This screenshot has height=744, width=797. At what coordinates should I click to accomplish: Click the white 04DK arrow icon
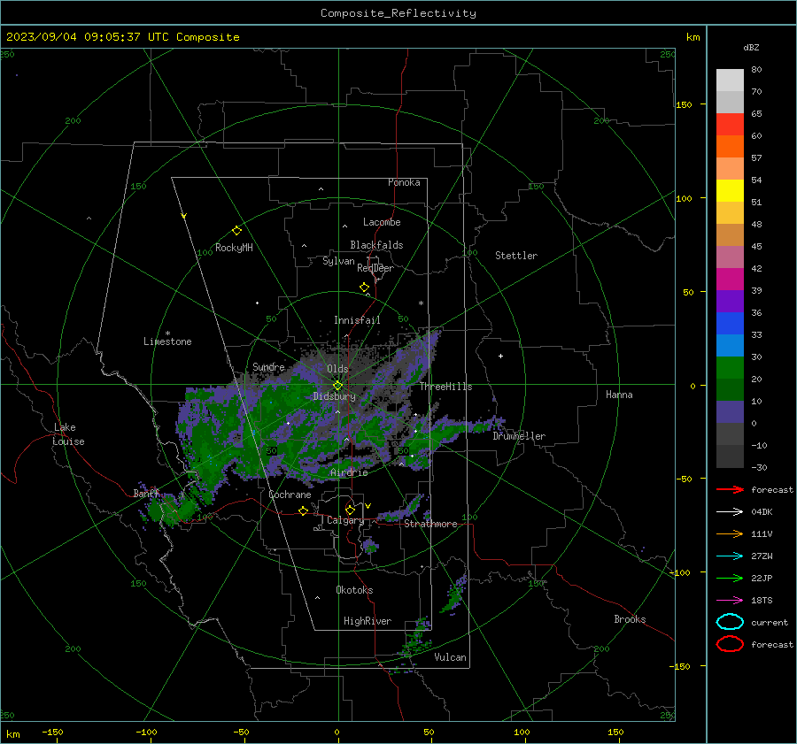tap(730, 512)
